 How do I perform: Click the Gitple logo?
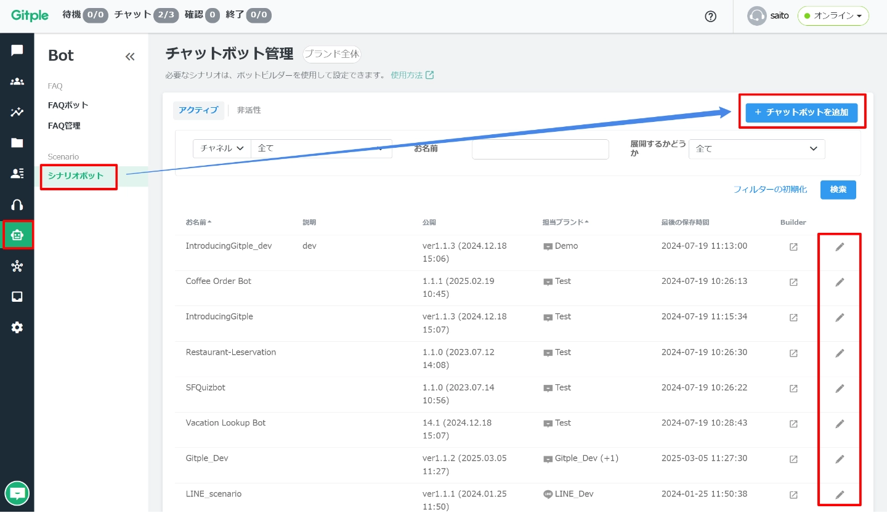point(30,15)
